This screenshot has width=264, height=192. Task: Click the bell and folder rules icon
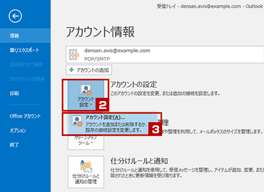pyautogui.click(x=86, y=166)
